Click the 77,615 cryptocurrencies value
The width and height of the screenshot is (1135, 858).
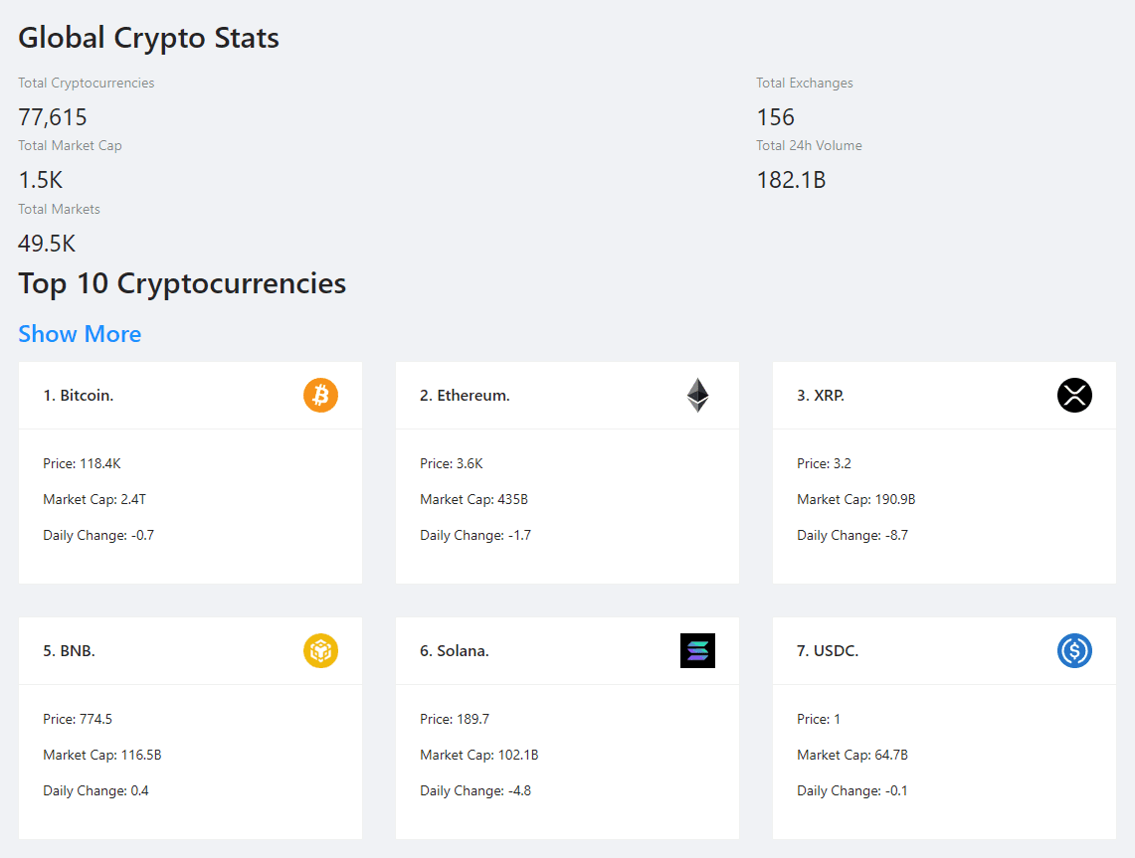pyautogui.click(x=52, y=117)
